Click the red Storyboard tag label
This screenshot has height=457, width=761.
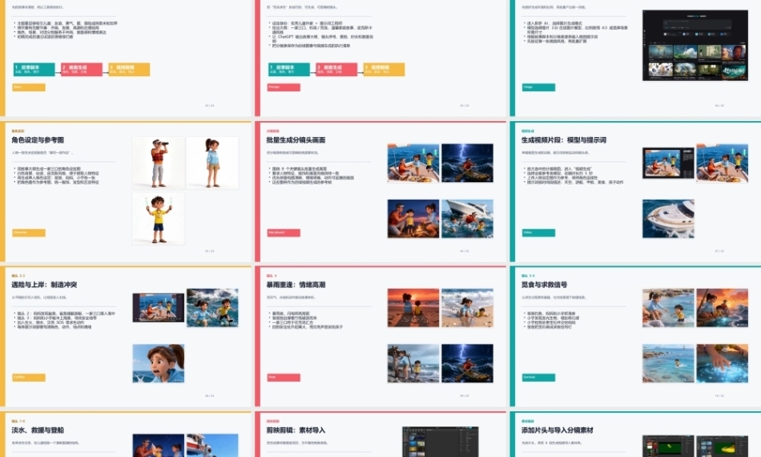point(284,233)
